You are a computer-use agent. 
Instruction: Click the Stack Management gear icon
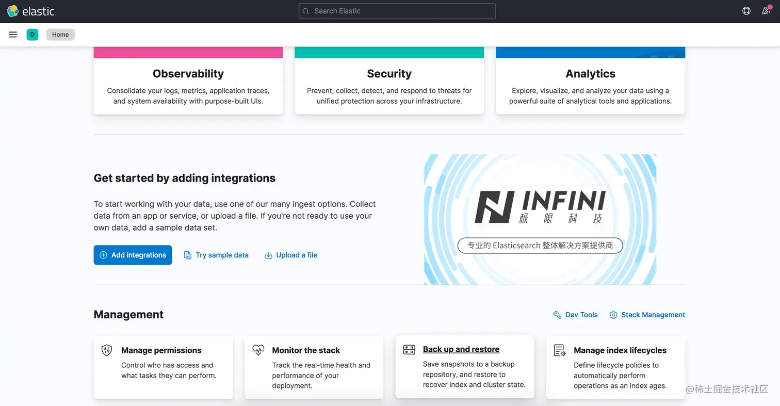[x=613, y=315]
